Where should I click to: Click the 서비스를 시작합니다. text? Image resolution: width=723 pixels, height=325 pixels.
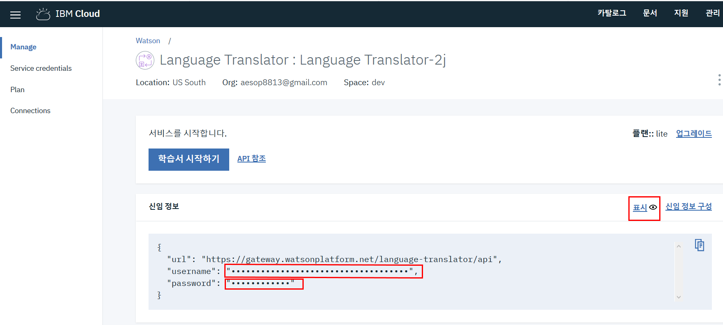(188, 133)
